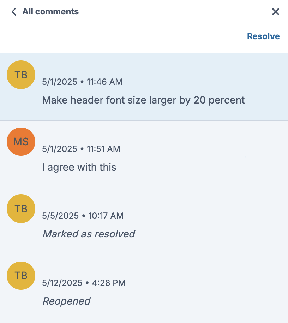Click the 5/1/2025 11:51 AM timestamp

click(x=81, y=149)
